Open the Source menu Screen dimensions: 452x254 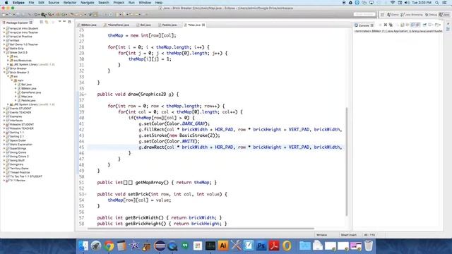point(54,3)
